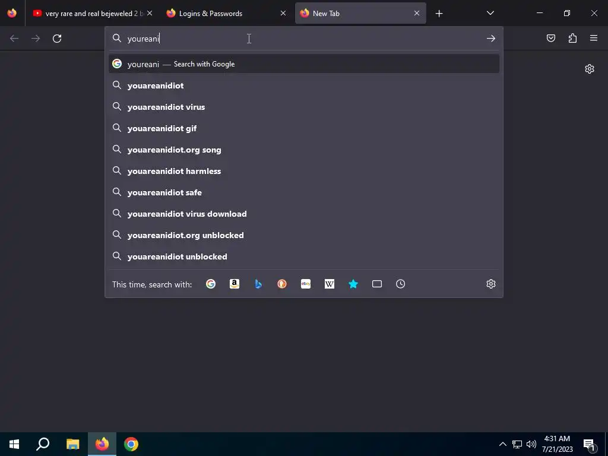The image size is (608, 456).
Task: Click the go arrow in the address bar
Action: pos(491,39)
